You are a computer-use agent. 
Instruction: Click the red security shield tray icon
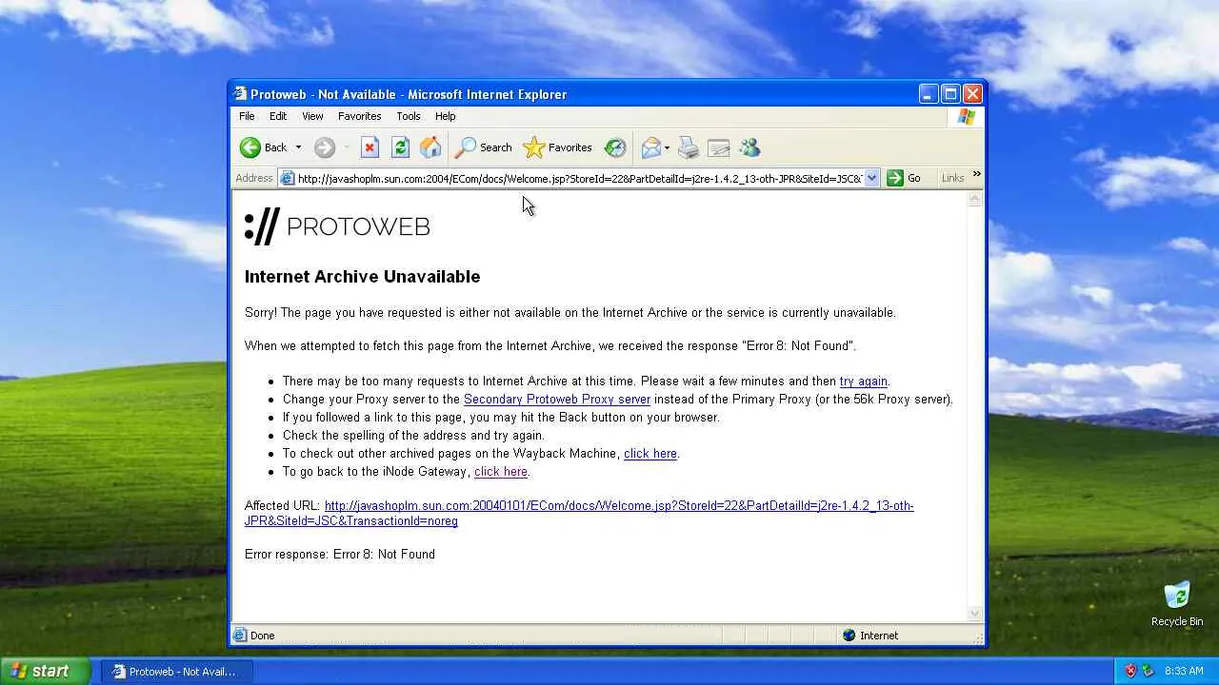pyautogui.click(x=1130, y=671)
